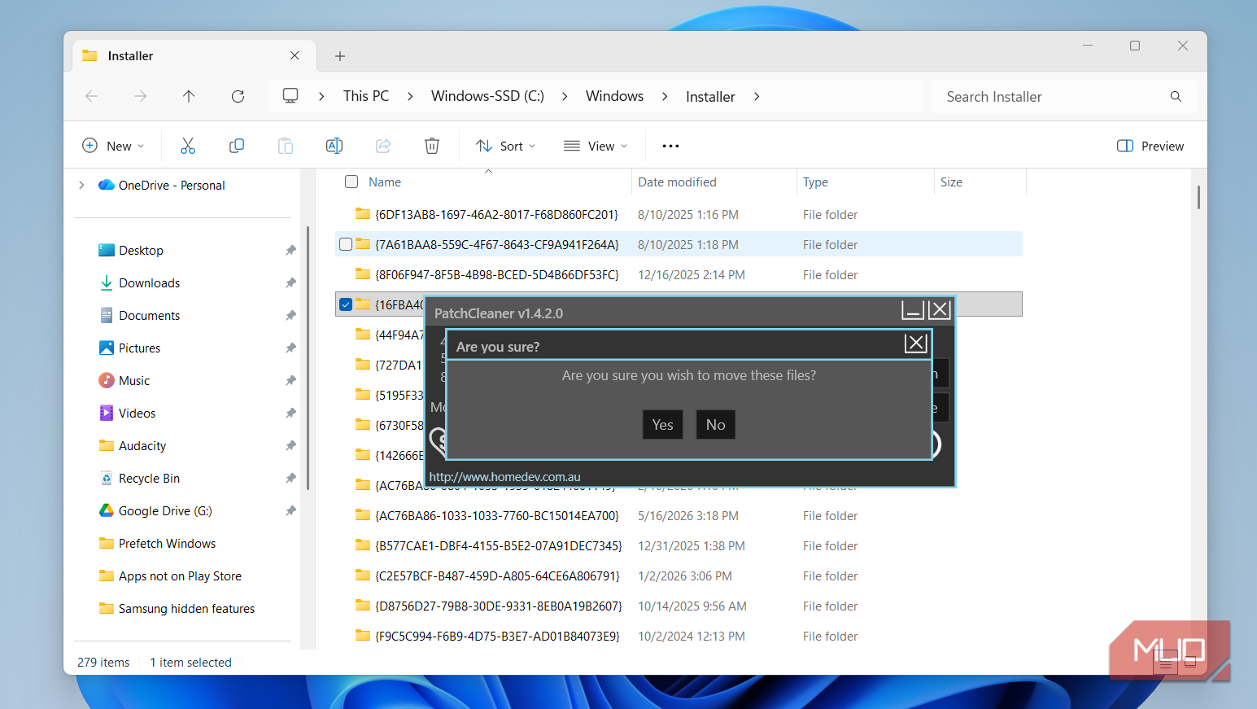This screenshot has width=1257, height=709.
Task: Open the Sort dropdown menu
Action: pyautogui.click(x=506, y=146)
